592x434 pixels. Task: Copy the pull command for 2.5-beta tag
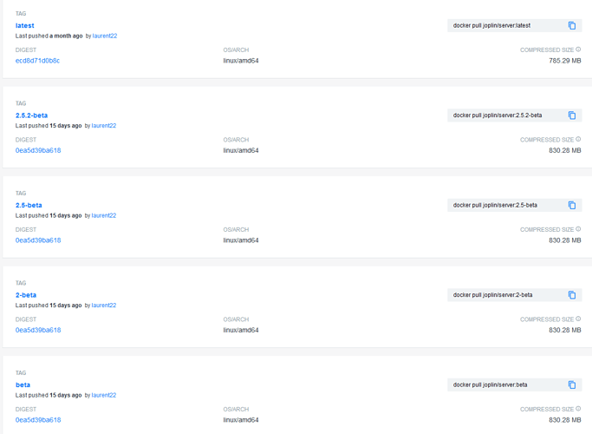pos(571,205)
